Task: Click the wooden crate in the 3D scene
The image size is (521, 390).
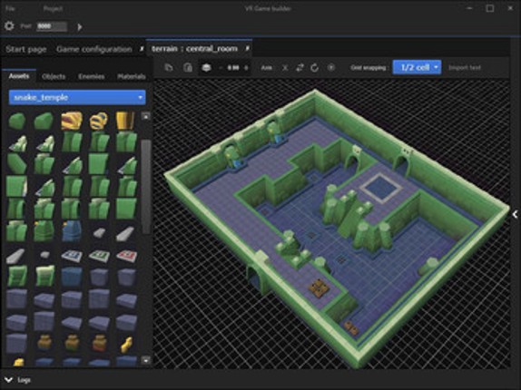Action: point(319,288)
